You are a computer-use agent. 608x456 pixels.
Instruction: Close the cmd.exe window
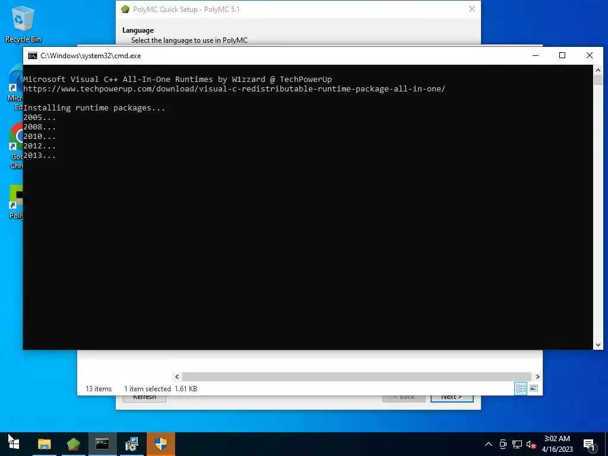point(590,55)
